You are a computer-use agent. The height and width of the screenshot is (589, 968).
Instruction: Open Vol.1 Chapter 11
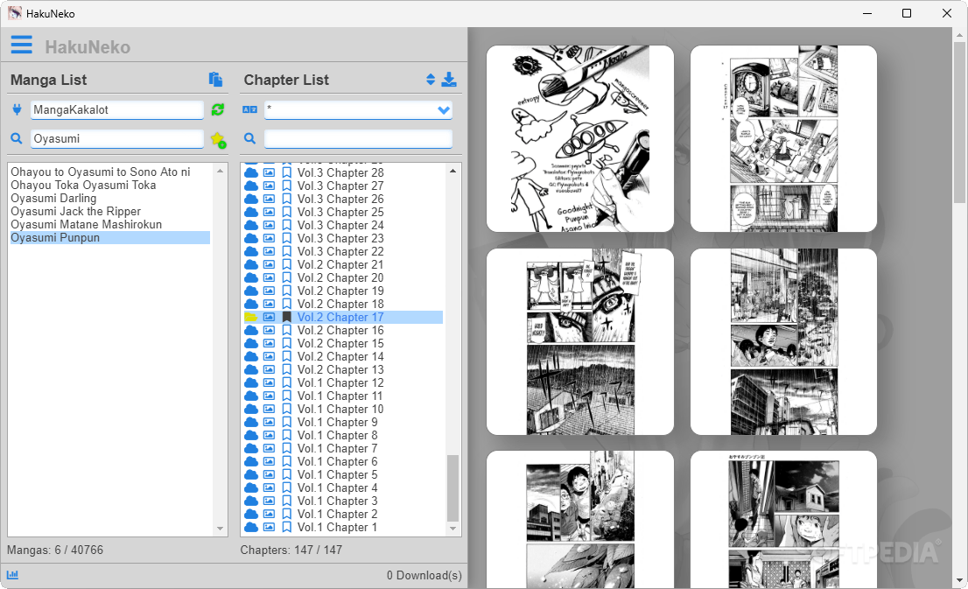pos(340,396)
